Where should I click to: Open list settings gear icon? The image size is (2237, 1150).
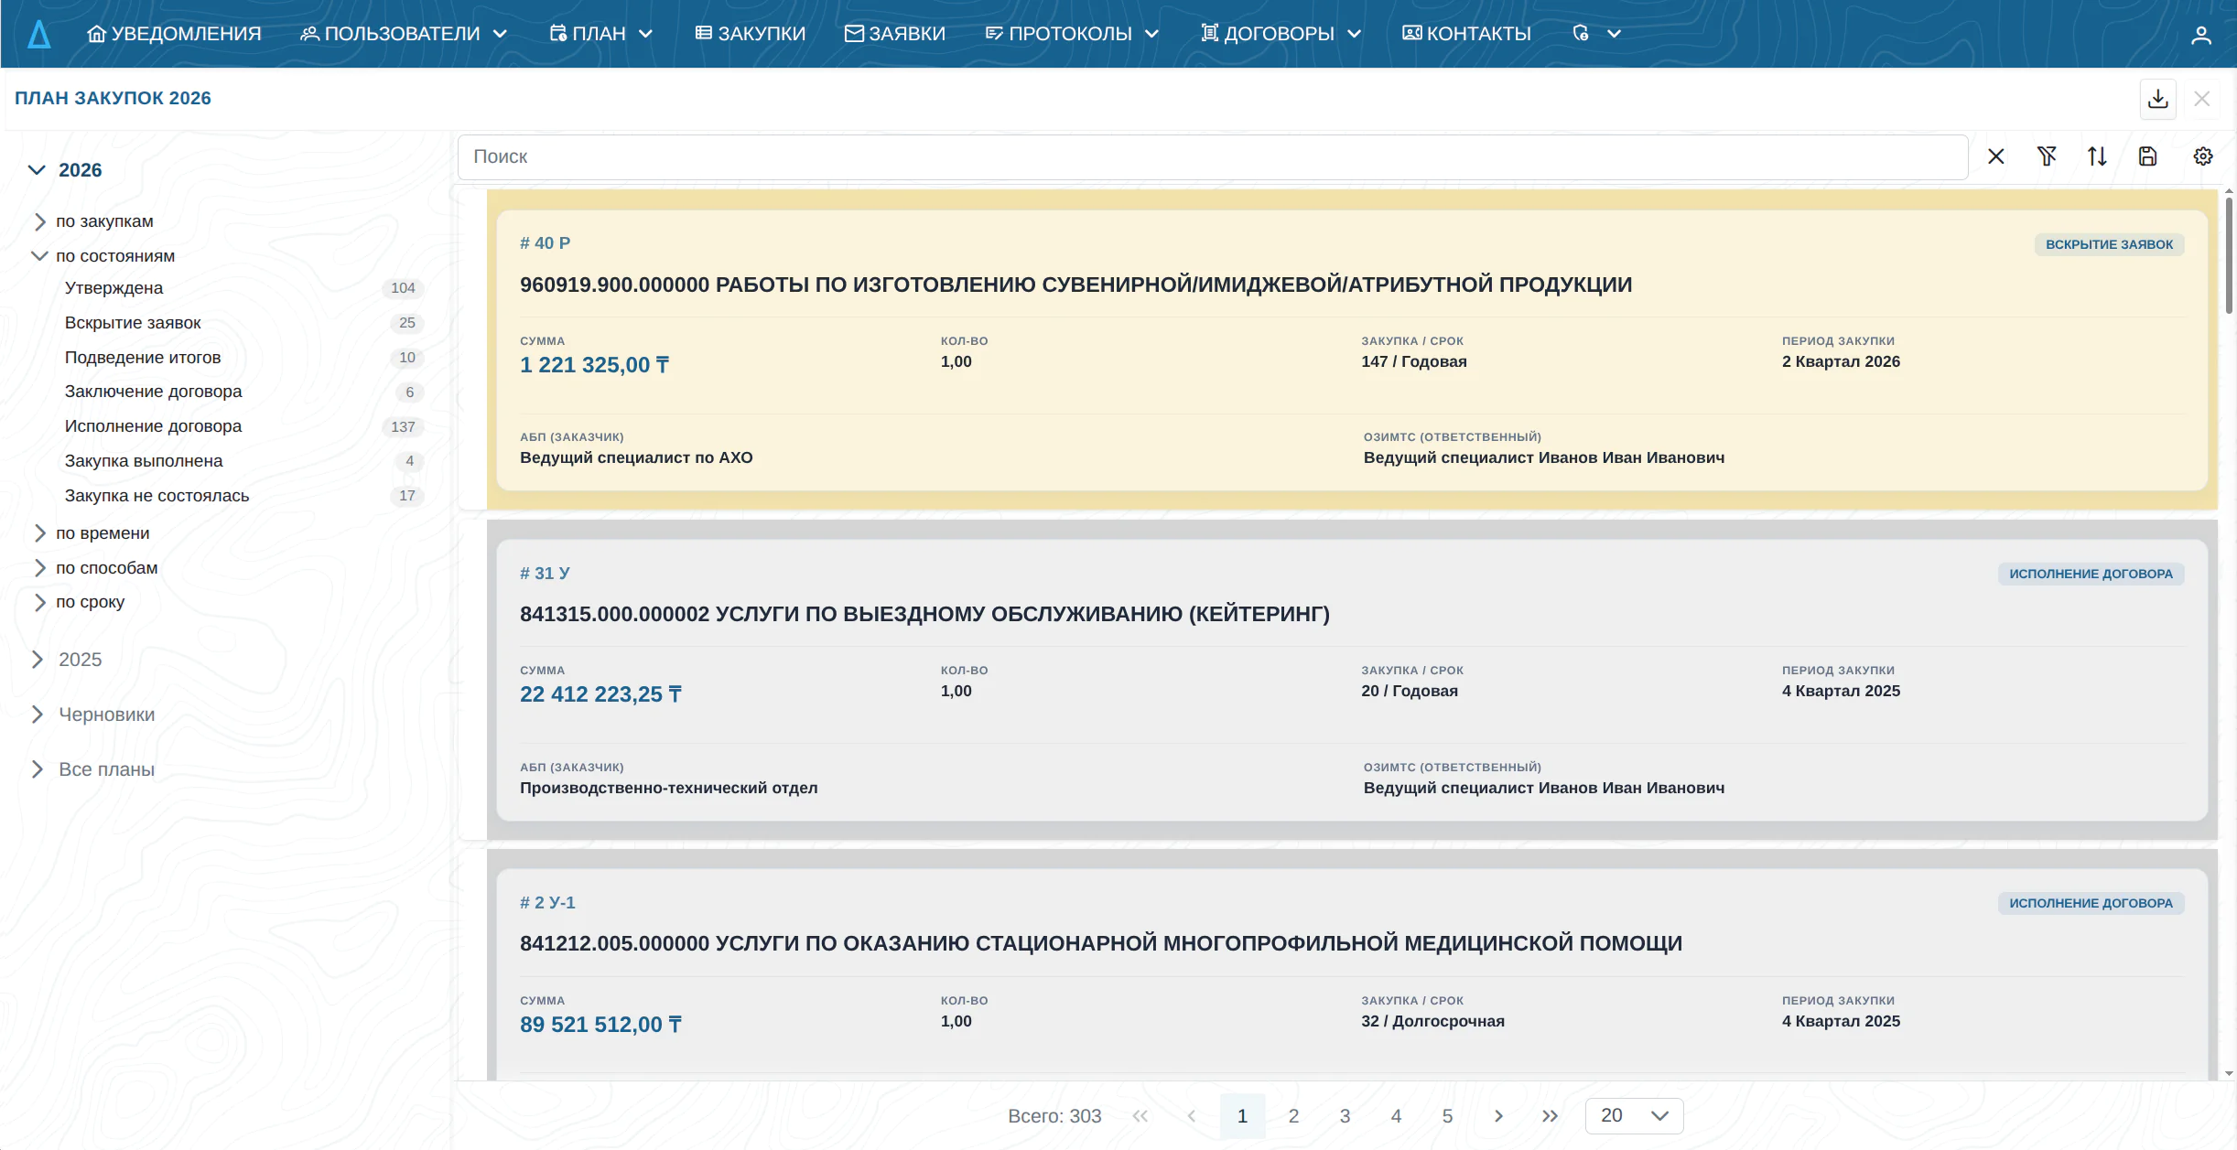pos(2203,156)
